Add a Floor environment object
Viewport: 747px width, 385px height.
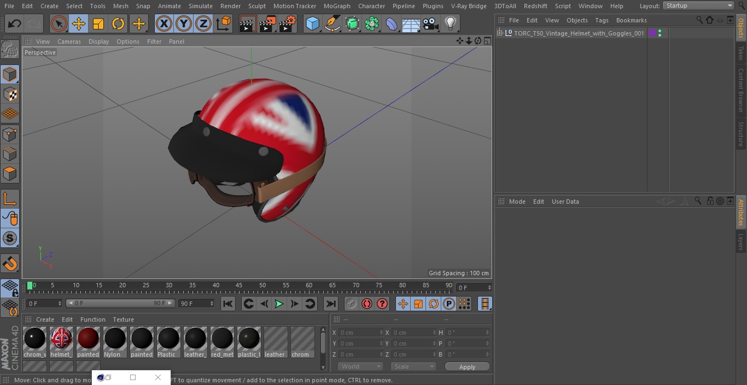(411, 23)
